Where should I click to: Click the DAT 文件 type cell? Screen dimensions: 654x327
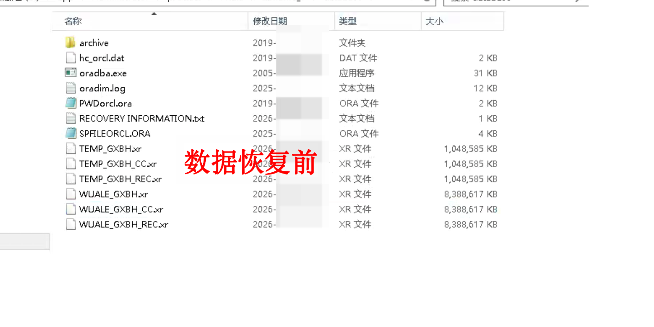358,58
